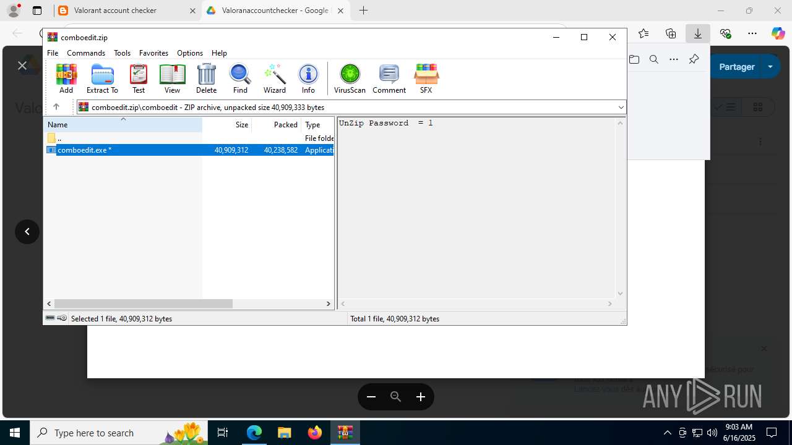Screen dimensions: 792x445
Task: Click the Partager share button
Action: click(x=736, y=67)
